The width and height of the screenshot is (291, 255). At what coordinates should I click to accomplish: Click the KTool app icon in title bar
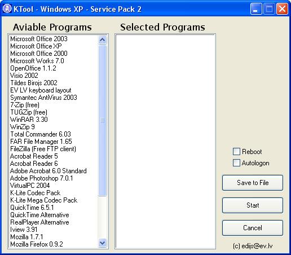(x=7, y=9)
